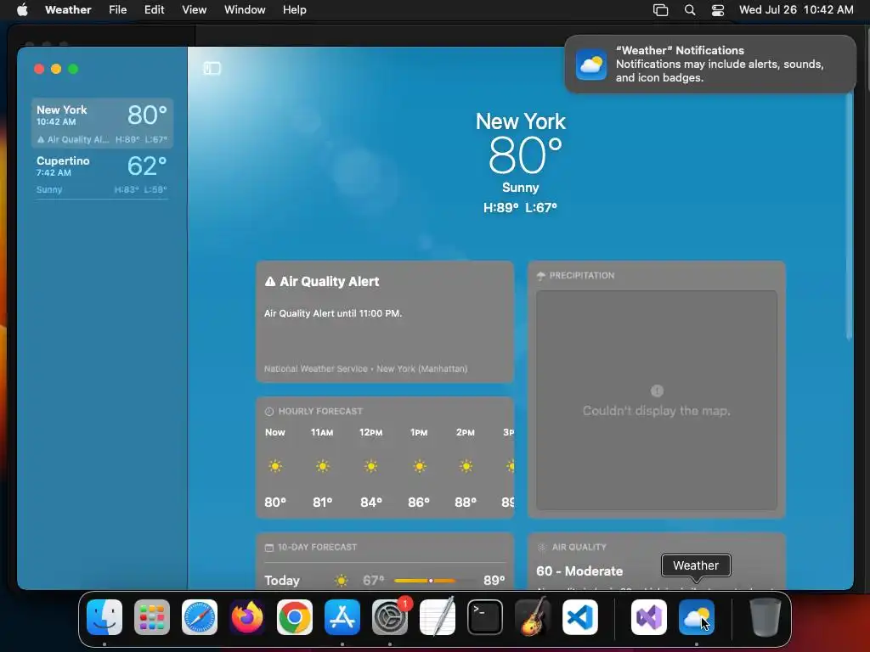This screenshot has height=652, width=870.
Task: Click the main window vertical scrollbar
Action: (849, 216)
